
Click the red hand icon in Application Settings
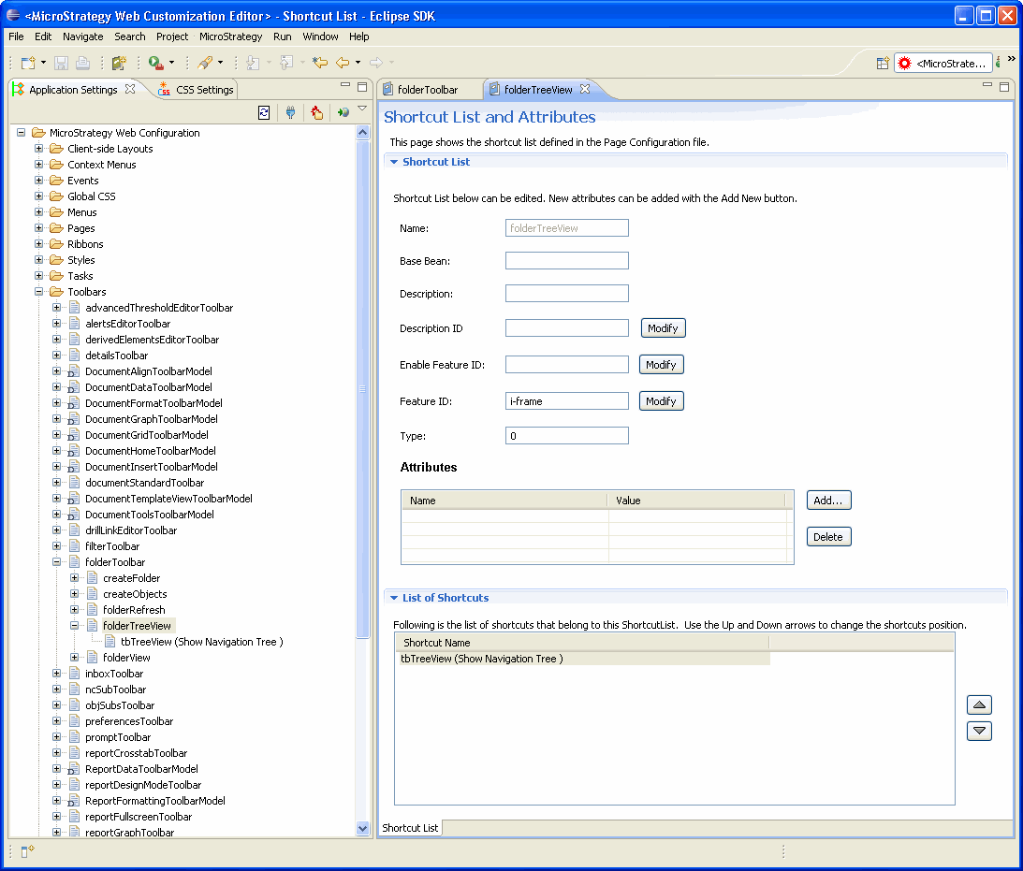(x=317, y=113)
